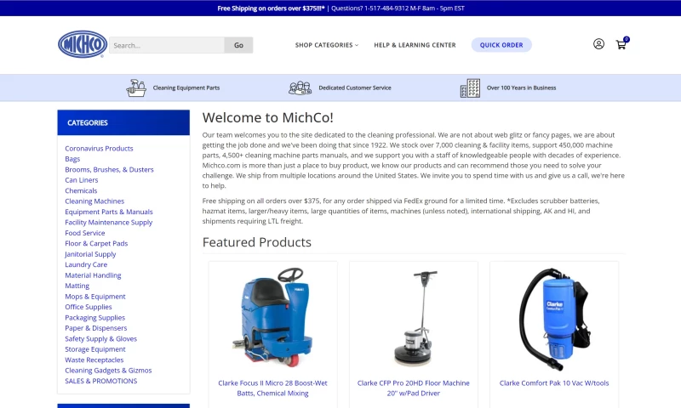View Clarke Focus II scrubber image
The width and height of the screenshot is (681, 408).
click(272, 316)
